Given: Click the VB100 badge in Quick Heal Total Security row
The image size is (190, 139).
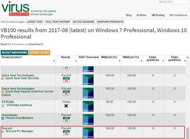Looking at the screenshot, I should pyautogui.click(x=66, y=80).
